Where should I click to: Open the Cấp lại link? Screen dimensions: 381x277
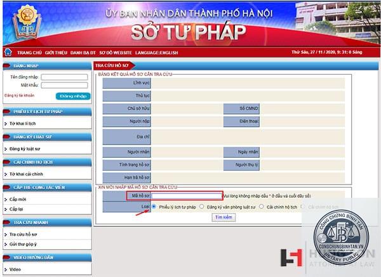(17, 209)
